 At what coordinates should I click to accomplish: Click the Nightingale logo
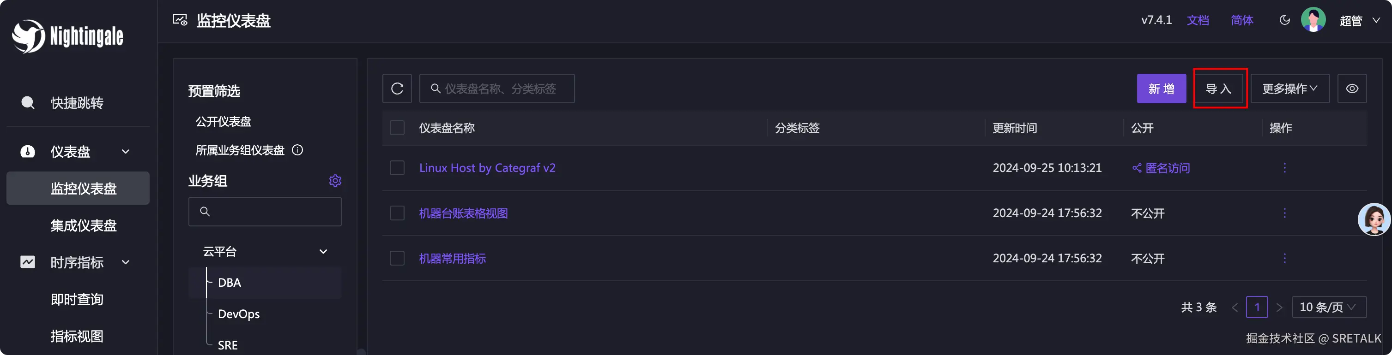pyautogui.click(x=67, y=36)
